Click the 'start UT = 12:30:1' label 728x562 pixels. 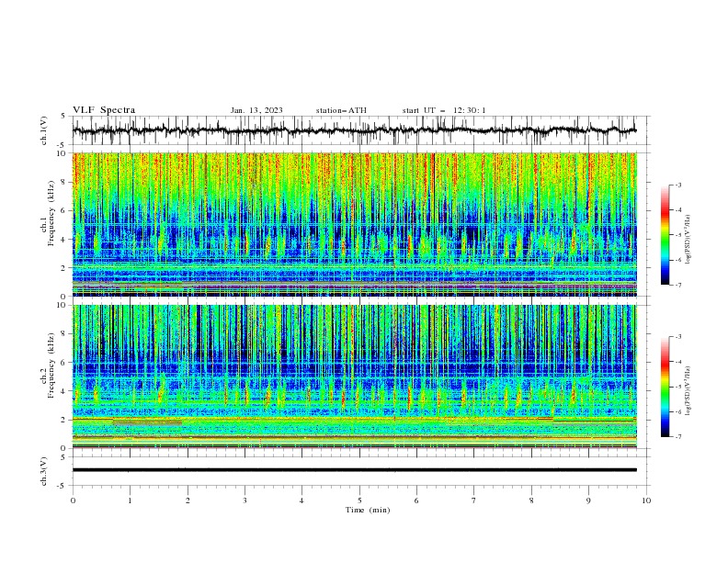[444, 110]
